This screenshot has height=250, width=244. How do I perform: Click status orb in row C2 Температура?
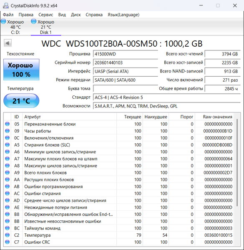(x=8, y=235)
